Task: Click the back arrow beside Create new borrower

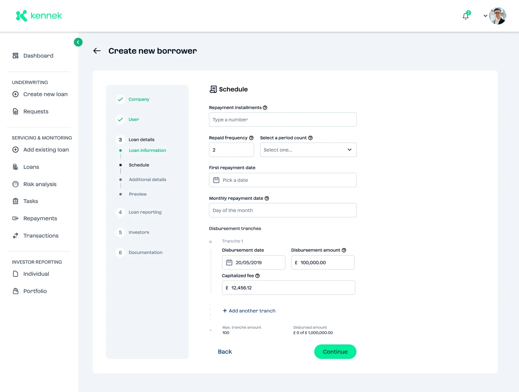Action: [97, 51]
